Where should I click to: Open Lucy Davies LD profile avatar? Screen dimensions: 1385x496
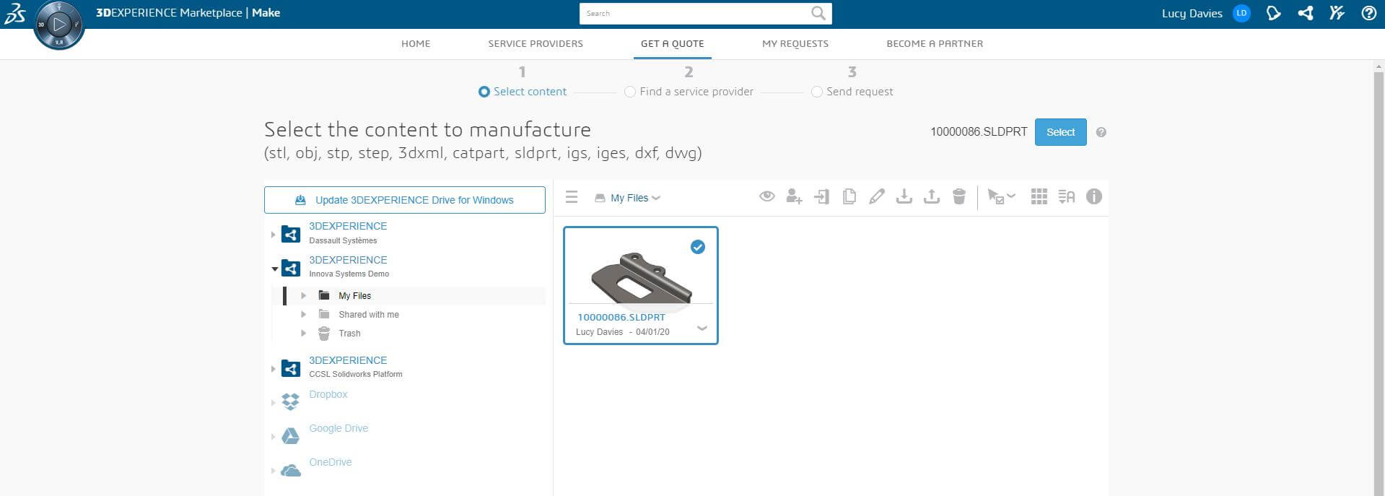click(x=1241, y=13)
